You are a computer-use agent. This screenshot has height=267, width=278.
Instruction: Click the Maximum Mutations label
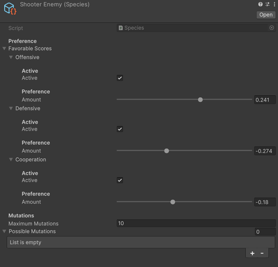[x=33, y=224]
